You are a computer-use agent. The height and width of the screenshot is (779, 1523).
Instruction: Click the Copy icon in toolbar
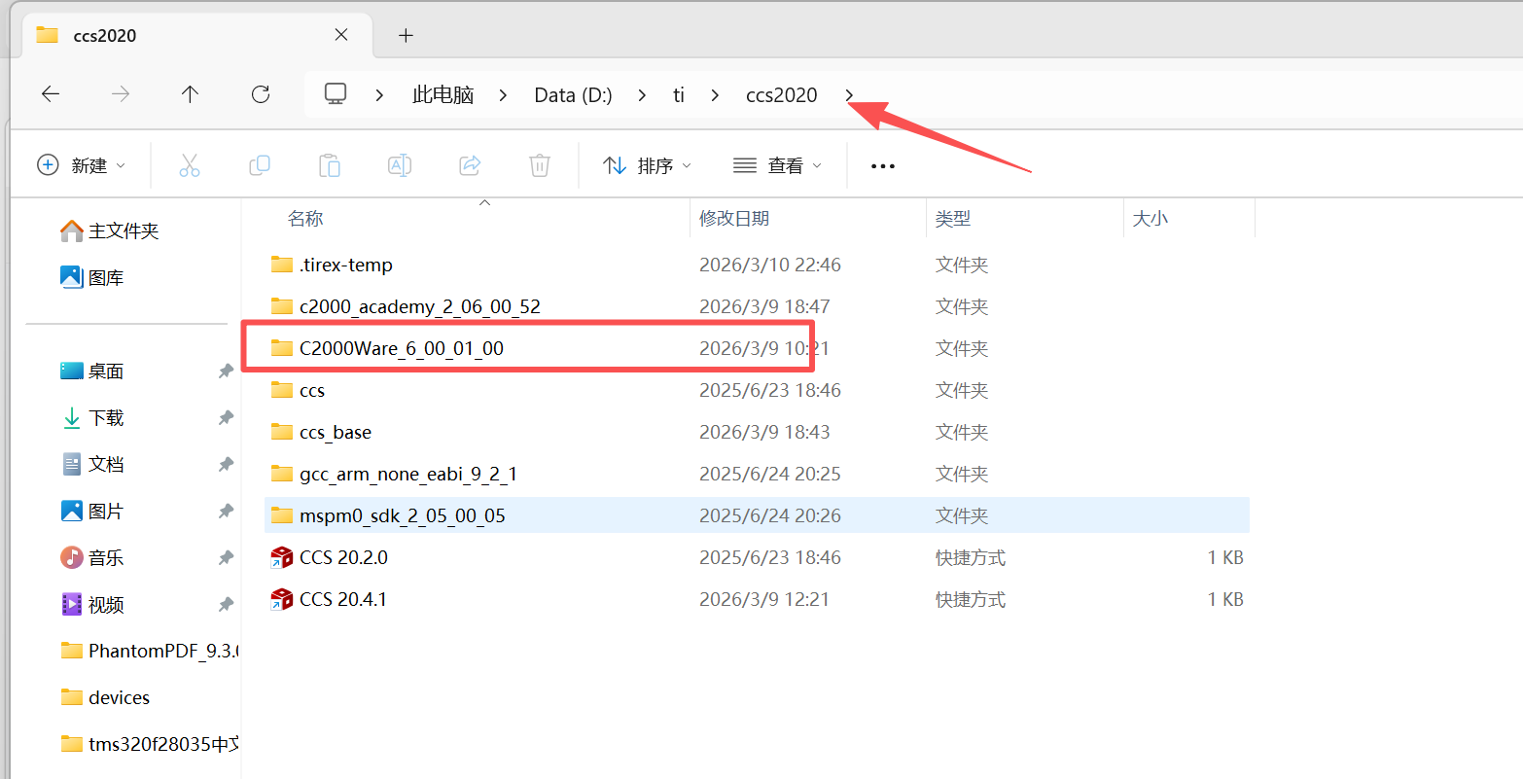260,165
